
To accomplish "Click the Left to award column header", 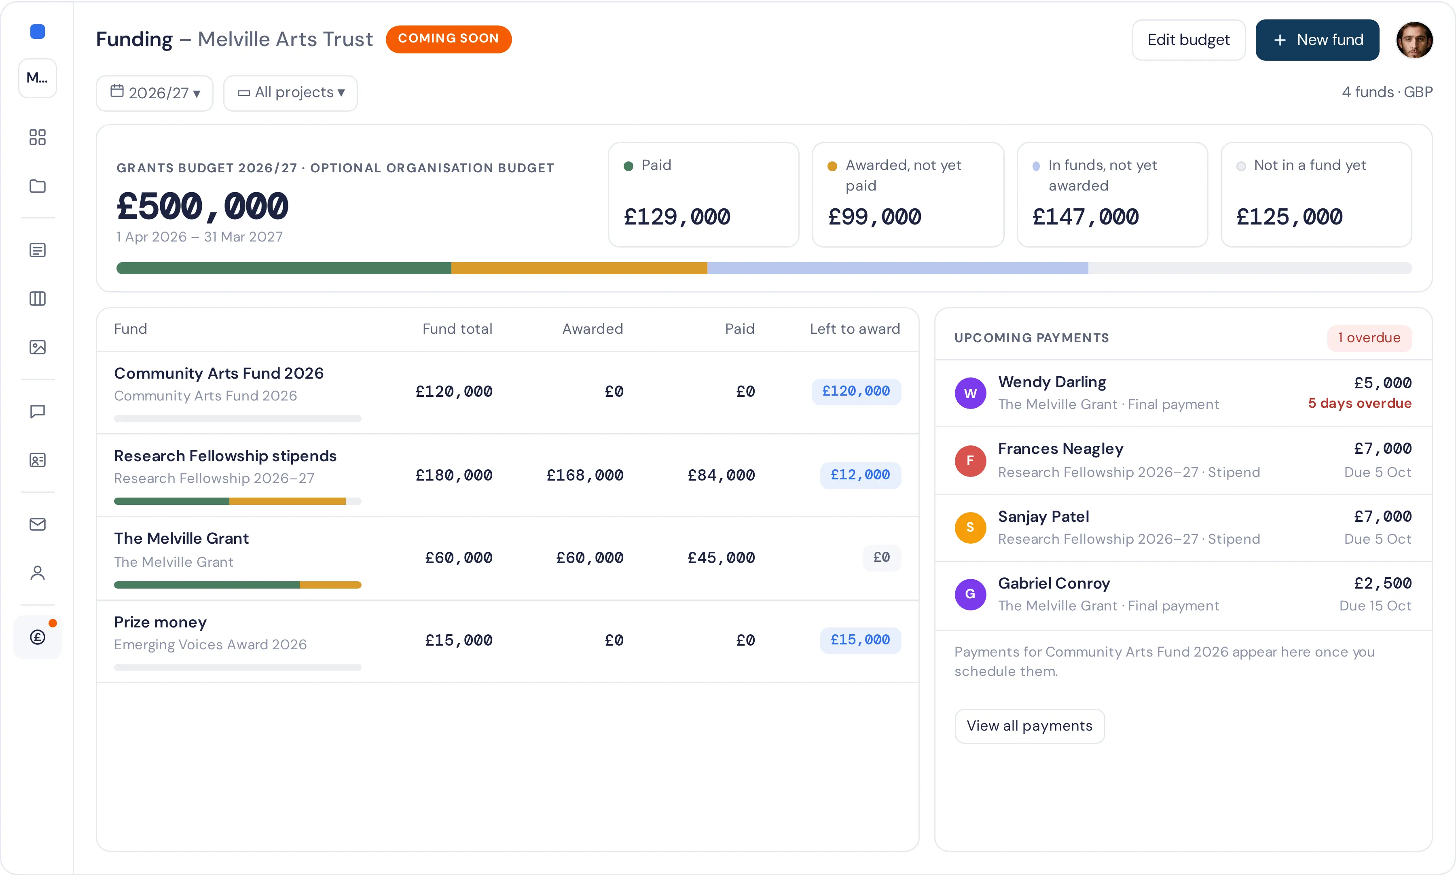I will 855,329.
